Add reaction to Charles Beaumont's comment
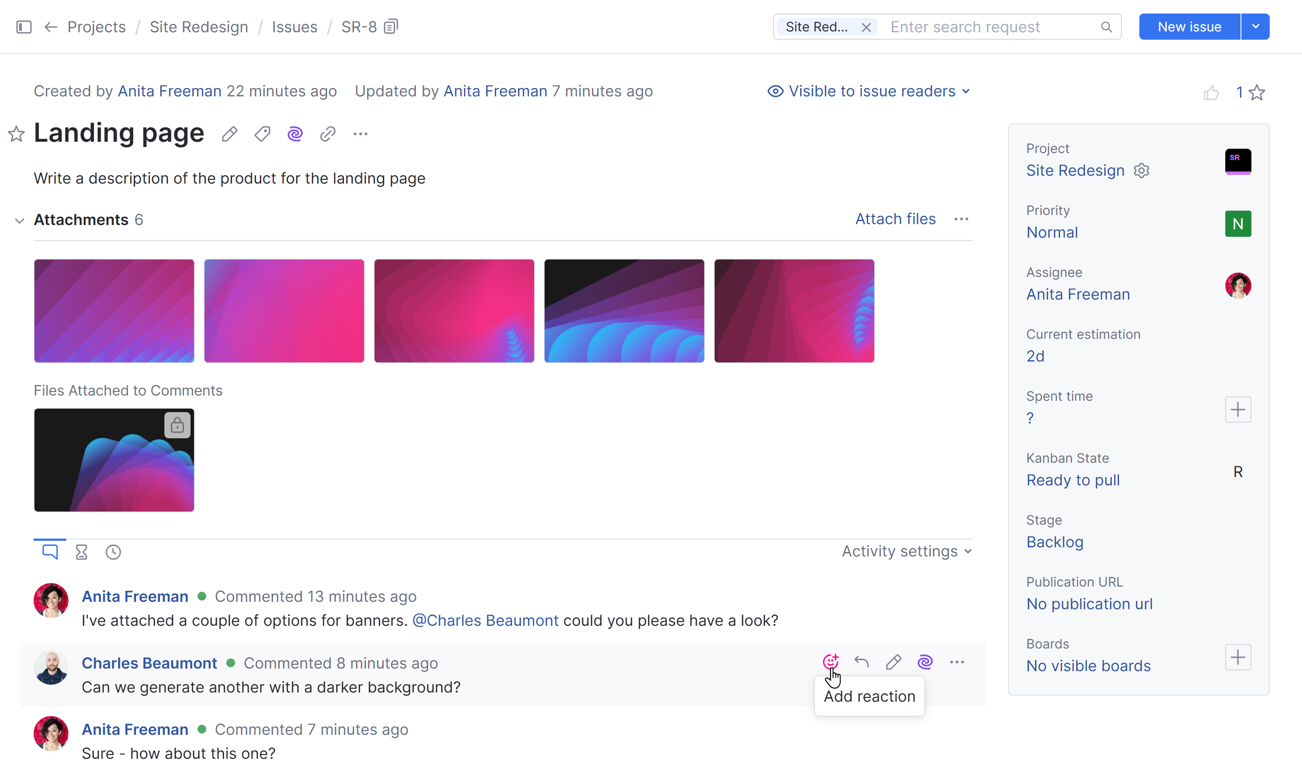The width and height of the screenshot is (1302, 761). click(x=830, y=661)
